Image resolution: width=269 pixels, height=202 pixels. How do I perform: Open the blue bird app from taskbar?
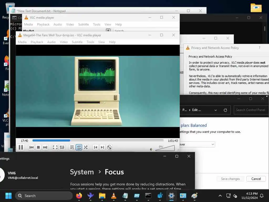tap(90, 196)
